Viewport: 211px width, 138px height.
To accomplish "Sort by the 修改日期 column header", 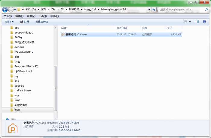I will pyautogui.click(x=121, y=28).
